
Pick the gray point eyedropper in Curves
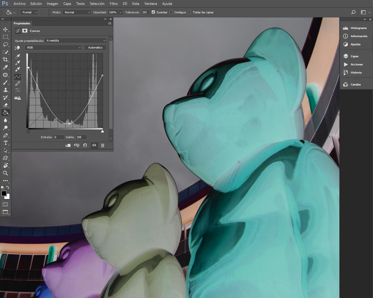17,63
